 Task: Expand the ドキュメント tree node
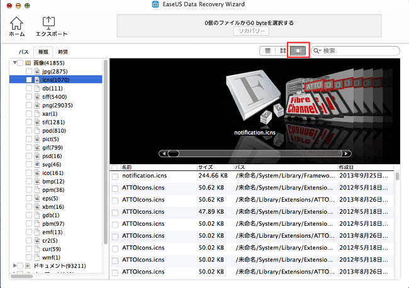[15, 265]
